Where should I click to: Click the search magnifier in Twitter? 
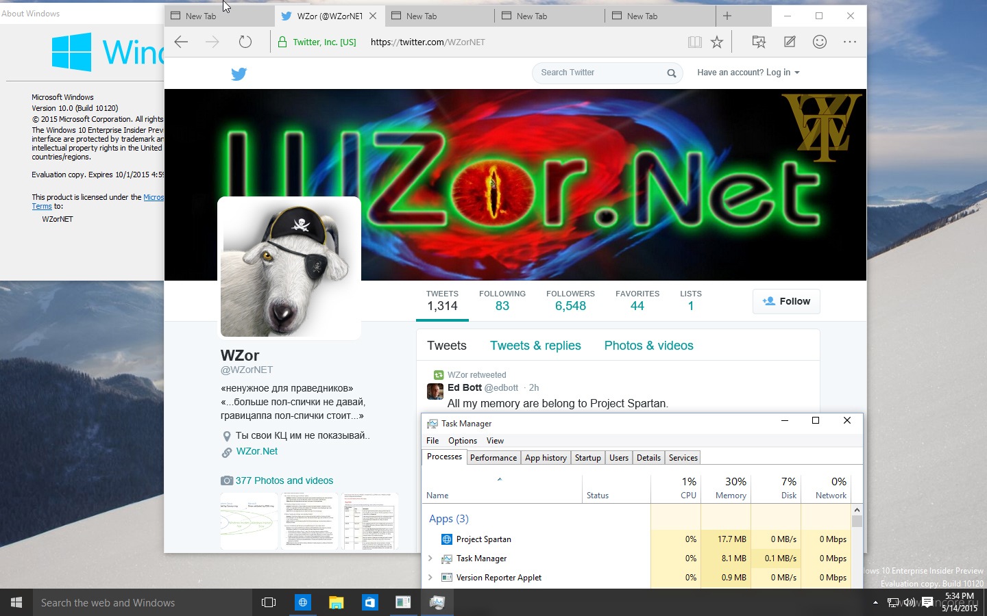click(671, 73)
